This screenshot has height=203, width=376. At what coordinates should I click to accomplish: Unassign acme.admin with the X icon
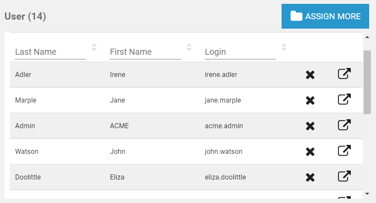click(310, 126)
